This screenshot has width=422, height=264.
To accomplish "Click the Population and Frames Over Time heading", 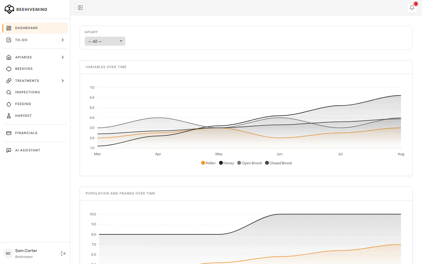I will point(120,194).
